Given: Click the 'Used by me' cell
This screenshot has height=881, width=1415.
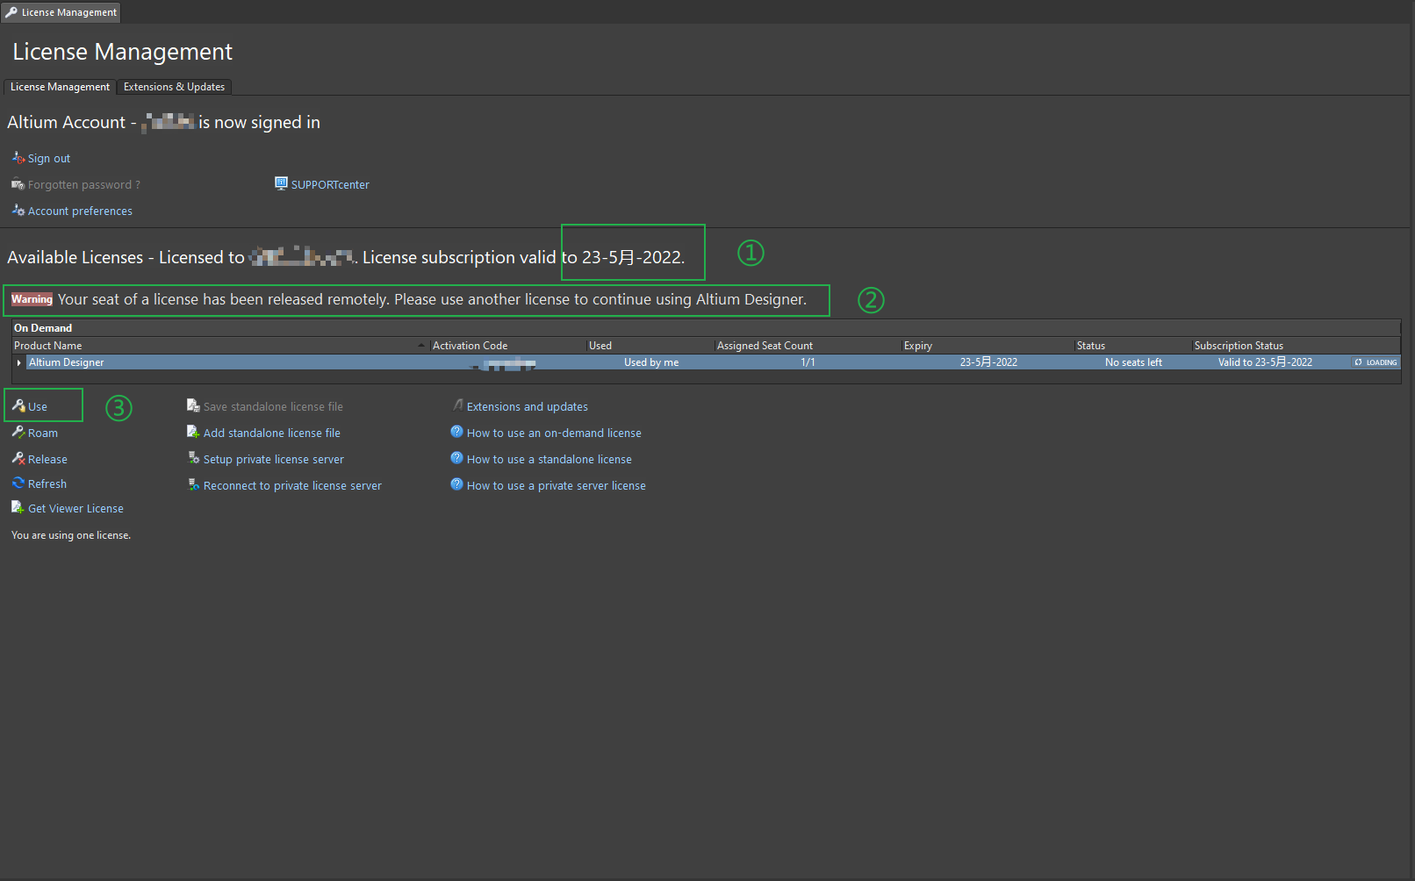Looking at the screenshot, I should point(651,362).
